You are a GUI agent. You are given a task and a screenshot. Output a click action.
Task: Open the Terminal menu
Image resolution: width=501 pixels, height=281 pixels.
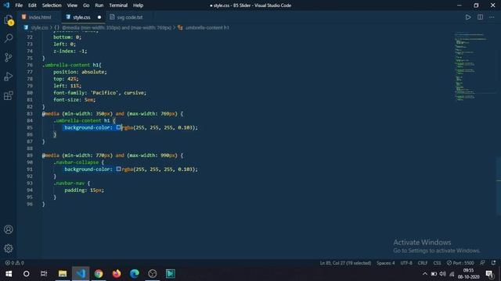tap(118, 5)
